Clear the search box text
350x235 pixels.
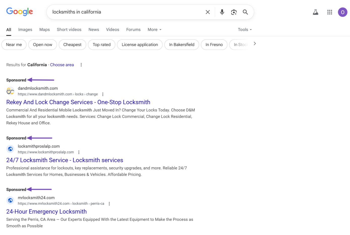207,12
